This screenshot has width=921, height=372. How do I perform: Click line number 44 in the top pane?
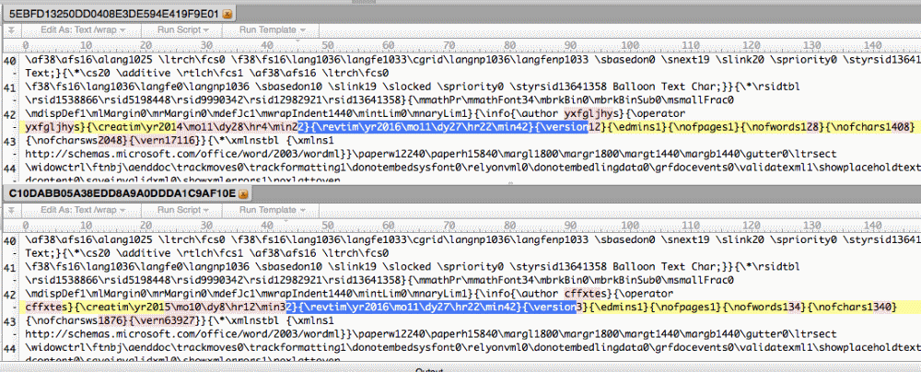(x=11, y=169)
